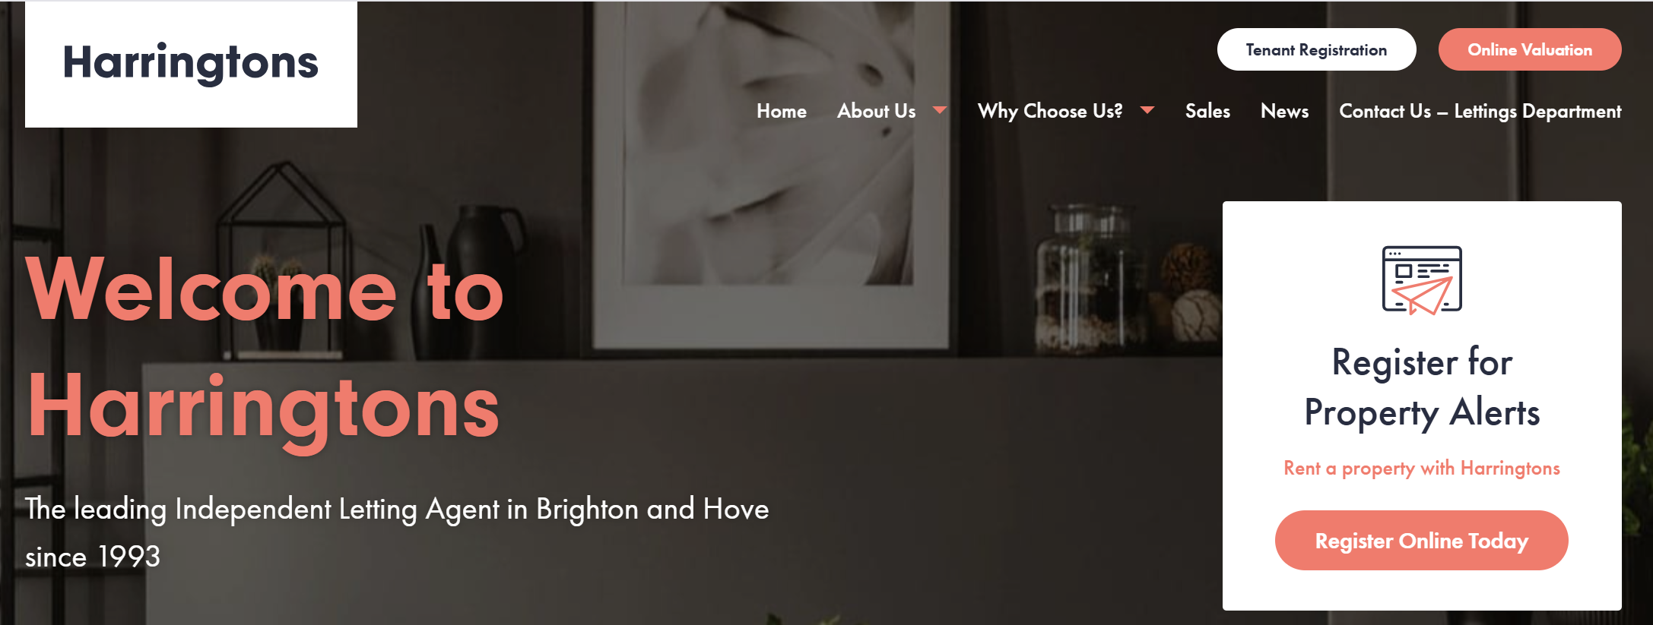Open the Why Choose Us? menu item
This screenshot has height=625, width=1653.
click(1050, 111)
